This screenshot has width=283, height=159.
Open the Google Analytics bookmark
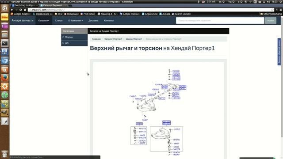[20, 14]
